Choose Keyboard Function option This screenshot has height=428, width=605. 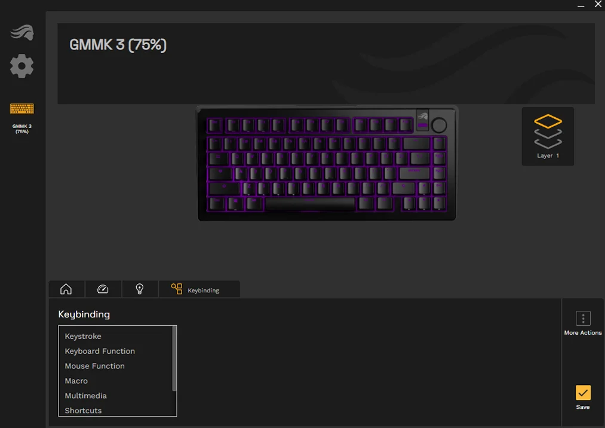(x=100, y=351)
